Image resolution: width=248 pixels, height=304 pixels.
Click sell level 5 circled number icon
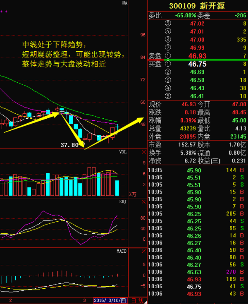pyautogui.click(x=167, y=24)
